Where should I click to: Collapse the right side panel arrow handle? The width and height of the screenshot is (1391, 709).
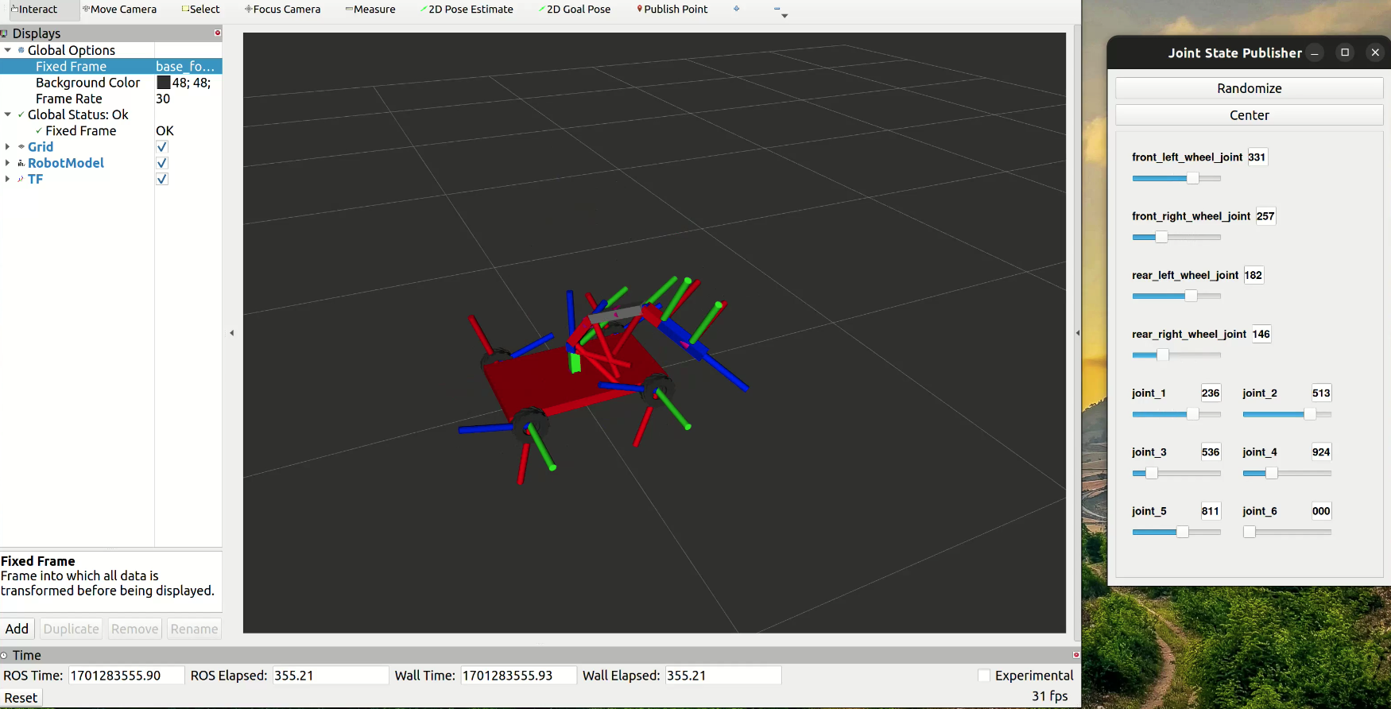point(1078,333)
